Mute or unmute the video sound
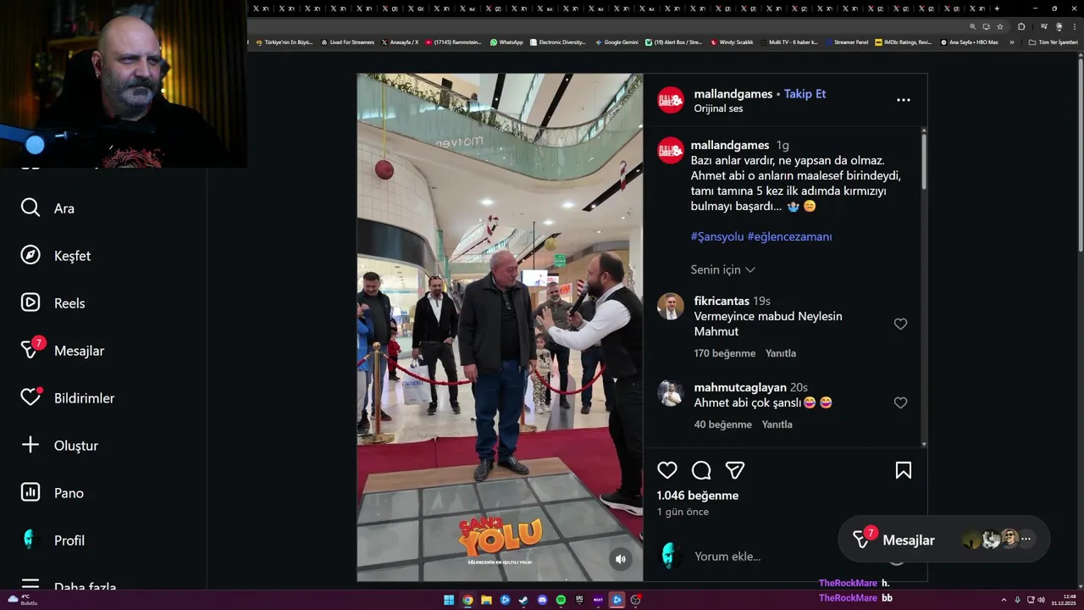Screen dimensions: 1084x610 coord(621,559)
